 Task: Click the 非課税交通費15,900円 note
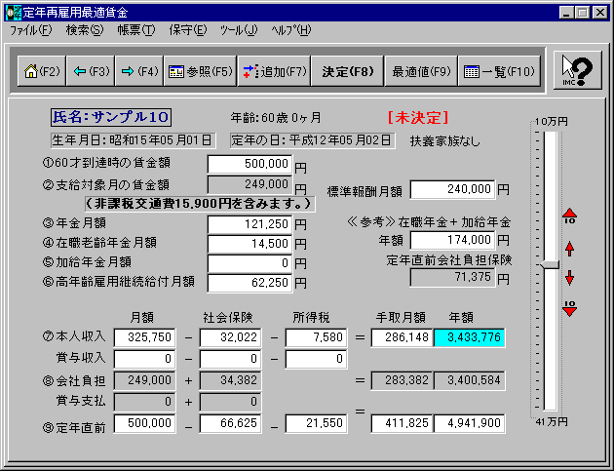200,204
